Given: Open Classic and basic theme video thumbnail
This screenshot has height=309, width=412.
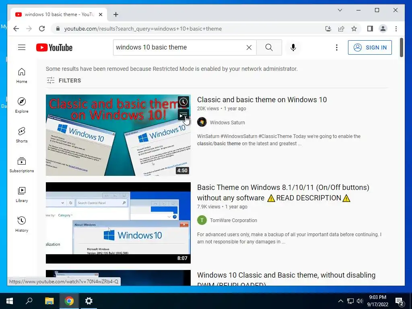Looking at the screenshot, I should (x=118, y=135).
